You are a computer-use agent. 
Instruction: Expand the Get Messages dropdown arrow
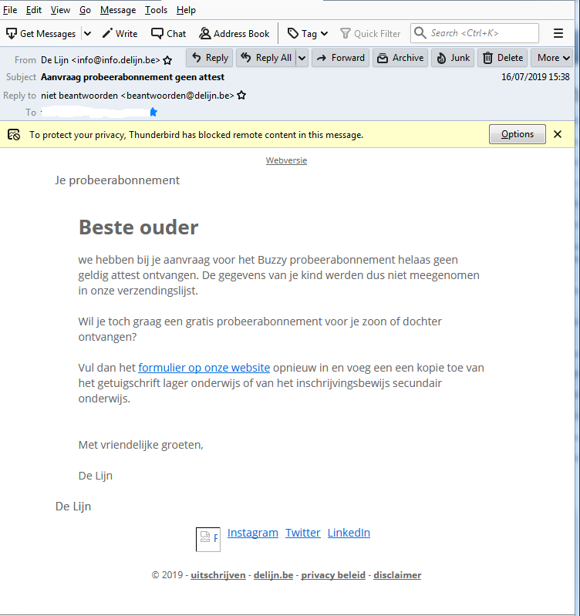pos(86,34)
